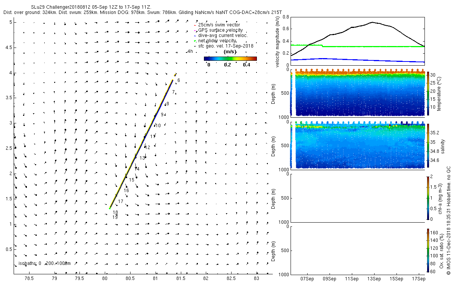Click the 11Sep date tick
Screen dimensions: 454x283
coord(352,279)
